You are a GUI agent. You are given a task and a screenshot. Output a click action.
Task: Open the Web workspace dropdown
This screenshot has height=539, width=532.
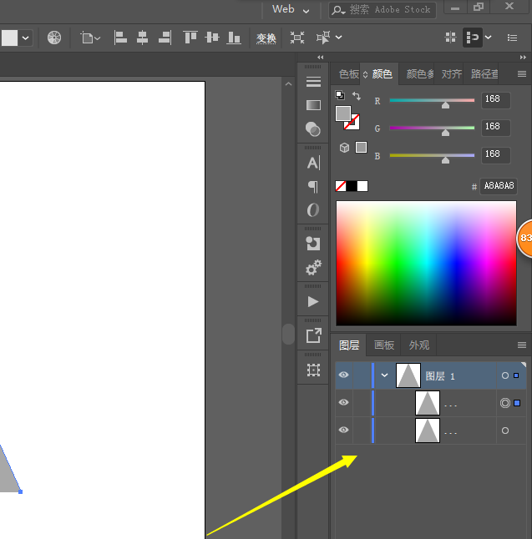(x=291, y=10)
